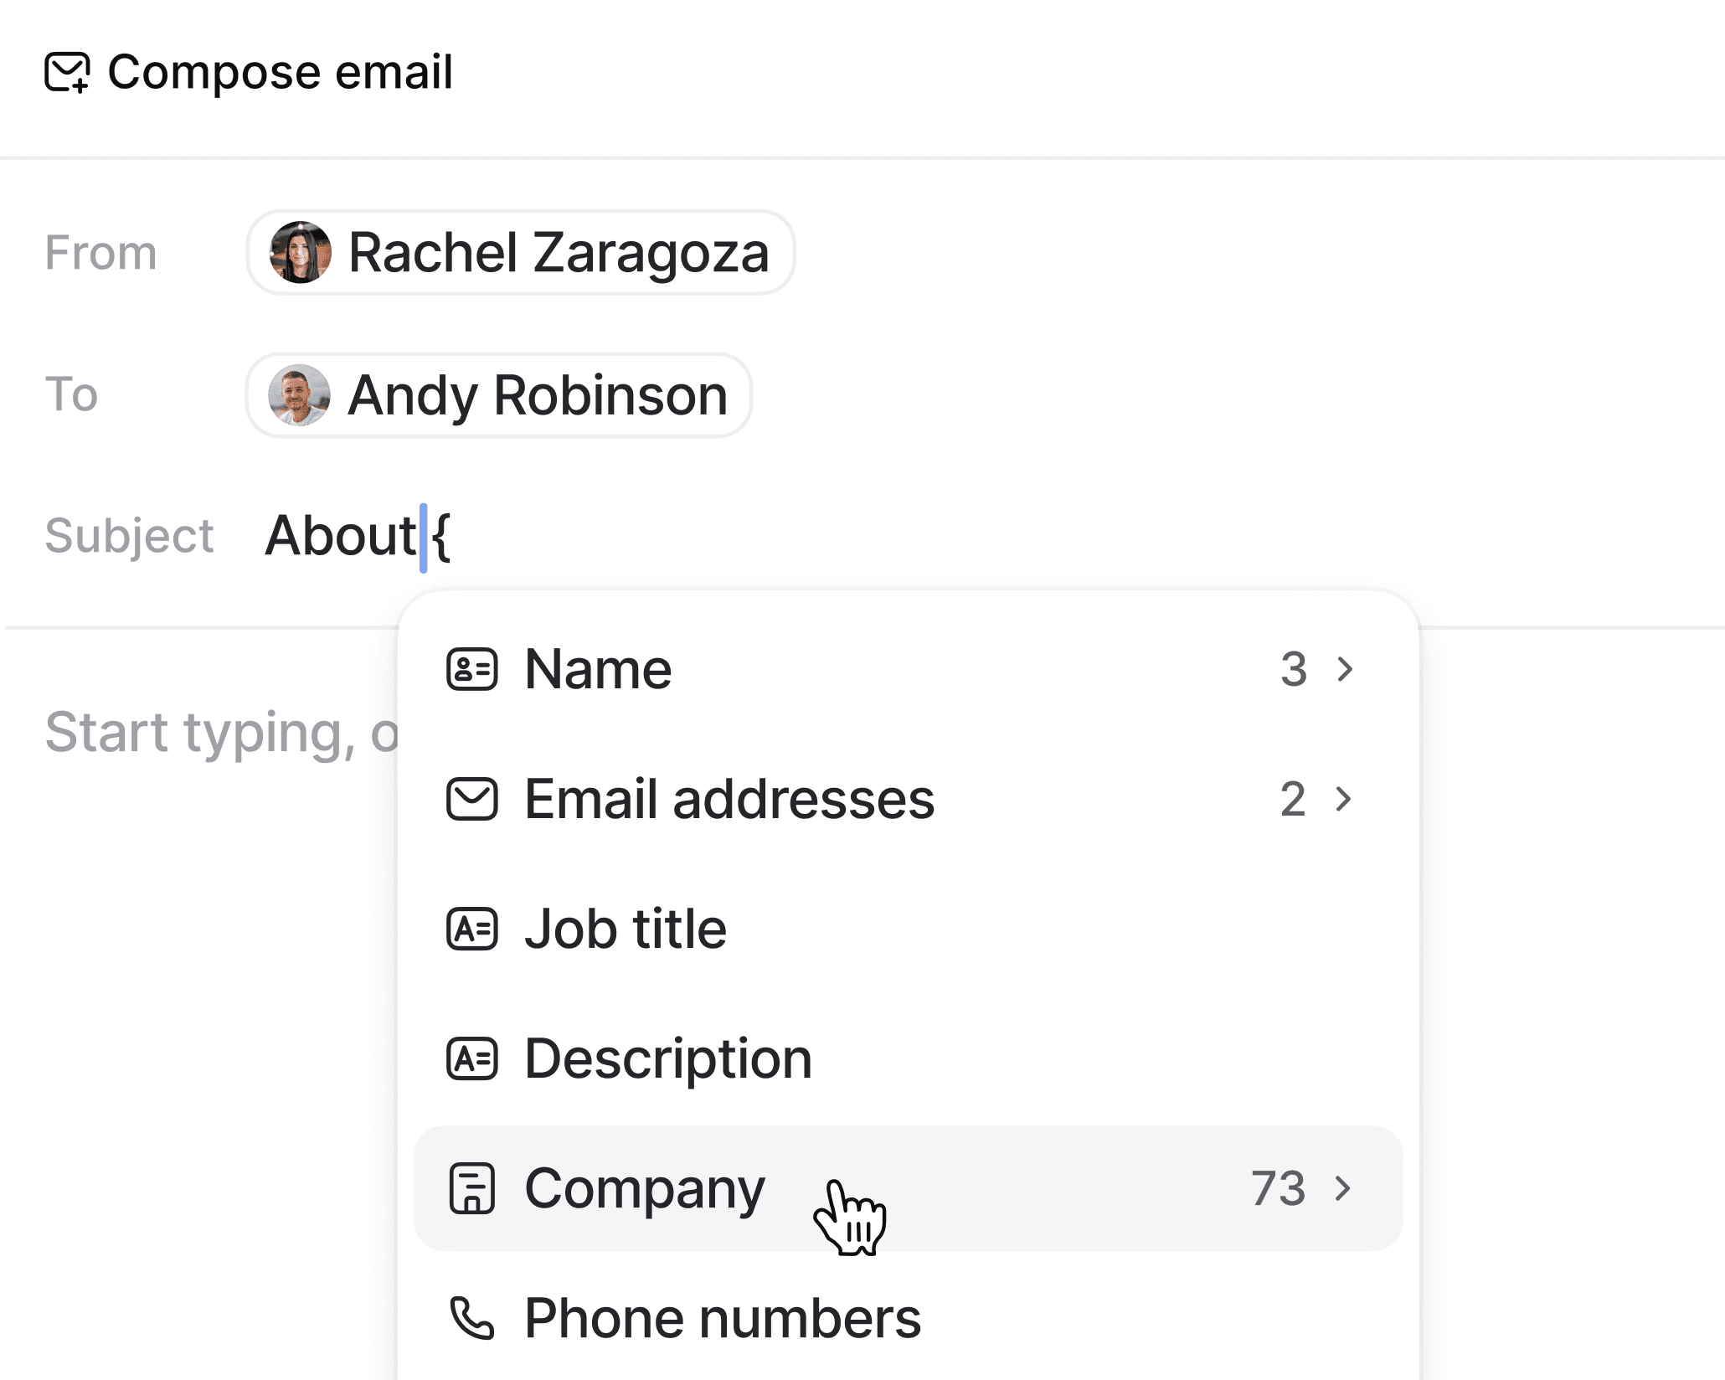Click the Company building icon
Image resolution: width=1725 pixels, height=1380 pixels.
[x=471, y=1188]
